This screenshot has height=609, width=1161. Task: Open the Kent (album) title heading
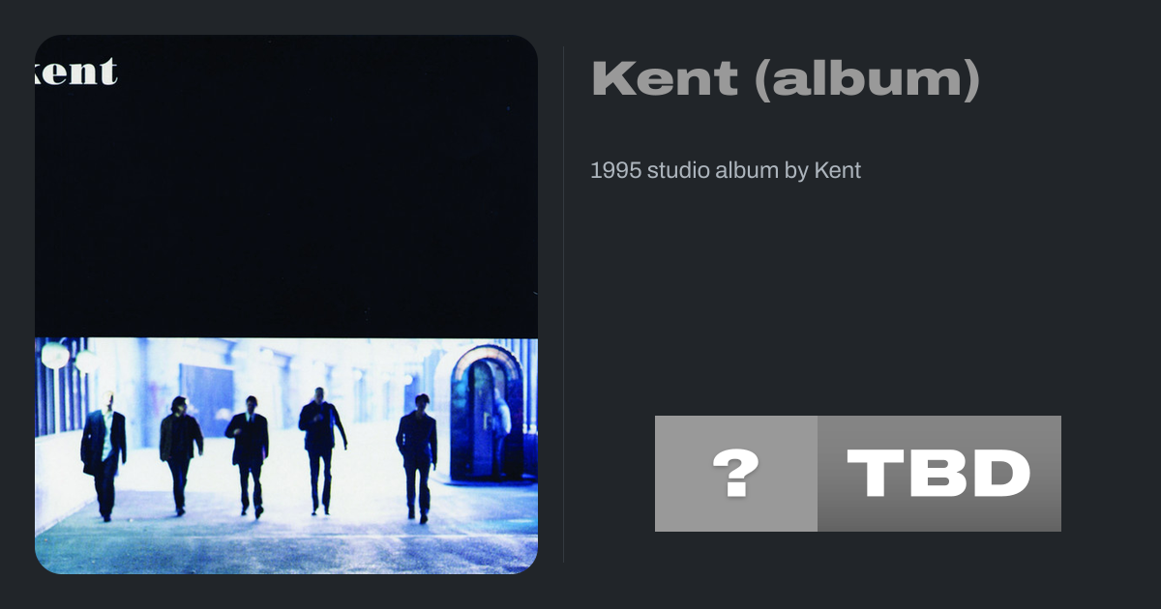pos(786,78)
